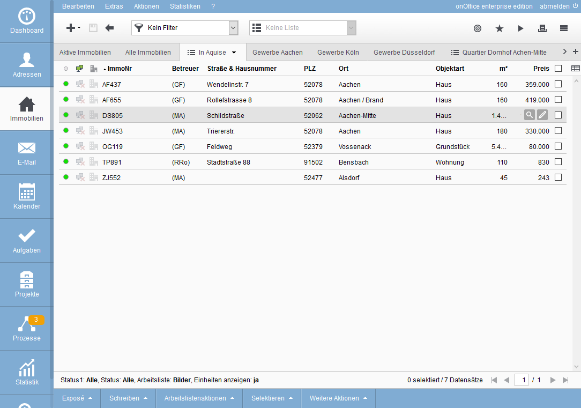Click the save disk icon in toolbar
Image resolution: width=581 pixels, height=408 pixels.
click(x=93, y=28)
